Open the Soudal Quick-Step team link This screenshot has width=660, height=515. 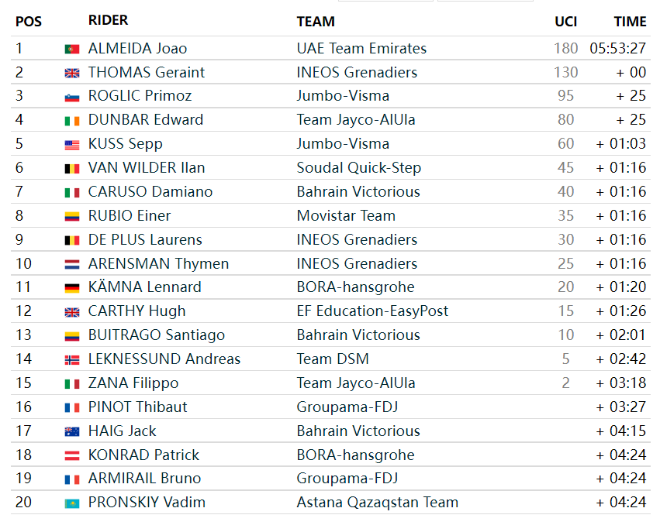click(x=358, y=168)
